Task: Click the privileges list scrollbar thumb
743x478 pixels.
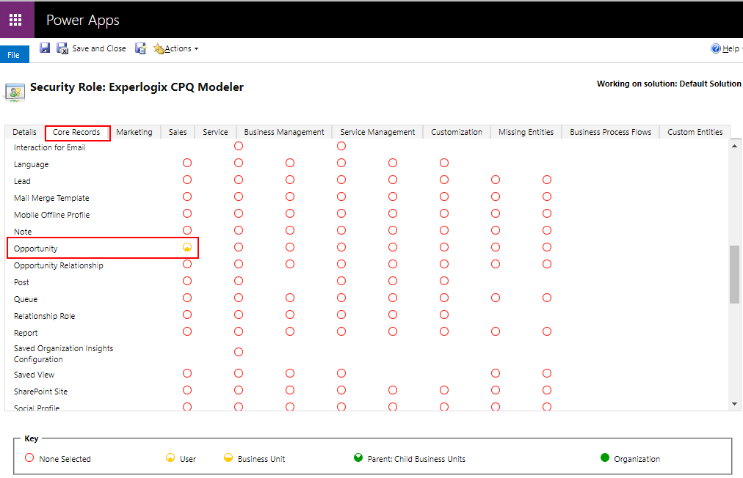Action: point(734,274)
